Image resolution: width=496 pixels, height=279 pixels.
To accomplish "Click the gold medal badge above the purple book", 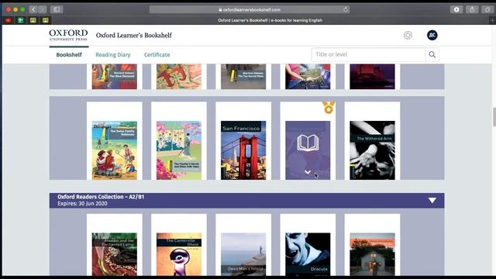I will [x=329, y=108].
